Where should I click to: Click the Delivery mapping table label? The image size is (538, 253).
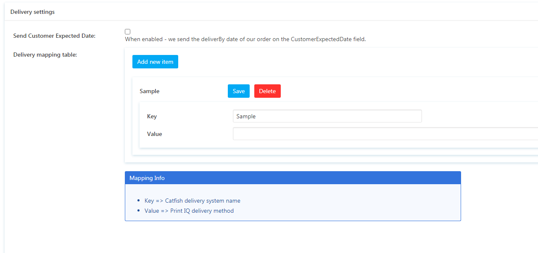[45, 55]
